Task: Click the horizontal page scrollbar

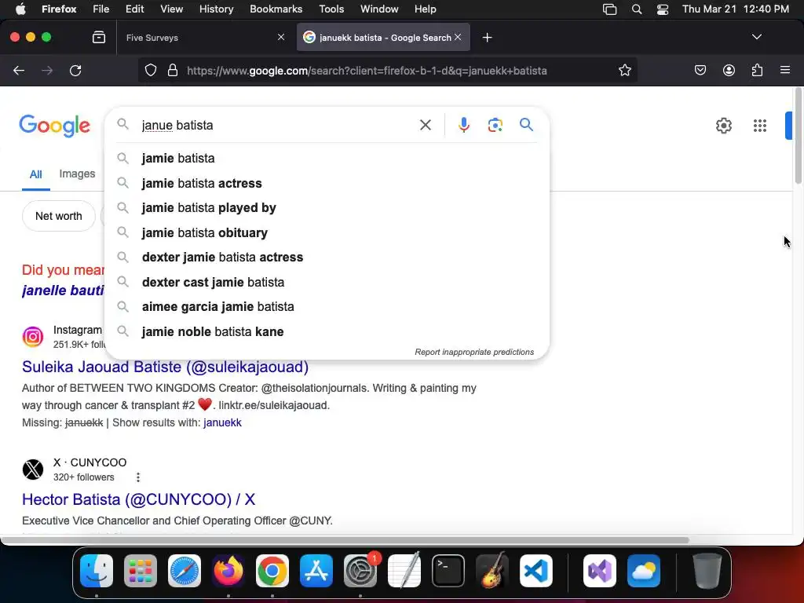Action: click(x=345, y=540)
